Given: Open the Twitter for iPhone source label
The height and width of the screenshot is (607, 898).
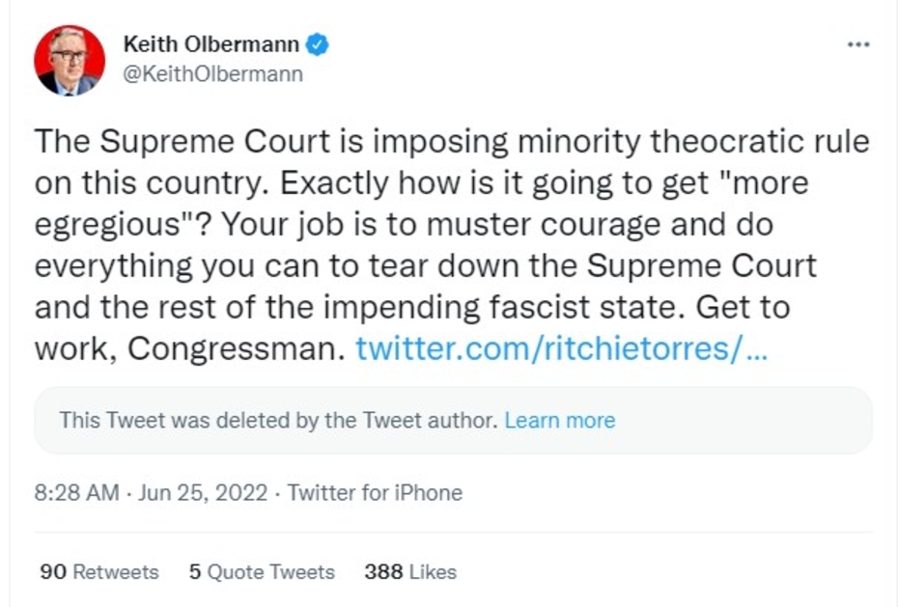Looking at the screenshot, I should coord(375,493).
